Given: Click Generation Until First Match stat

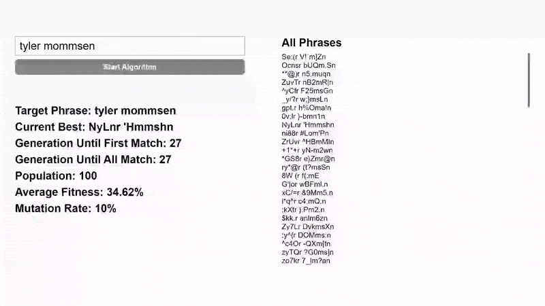Looking at the screenshot, I should coord(98,143).
